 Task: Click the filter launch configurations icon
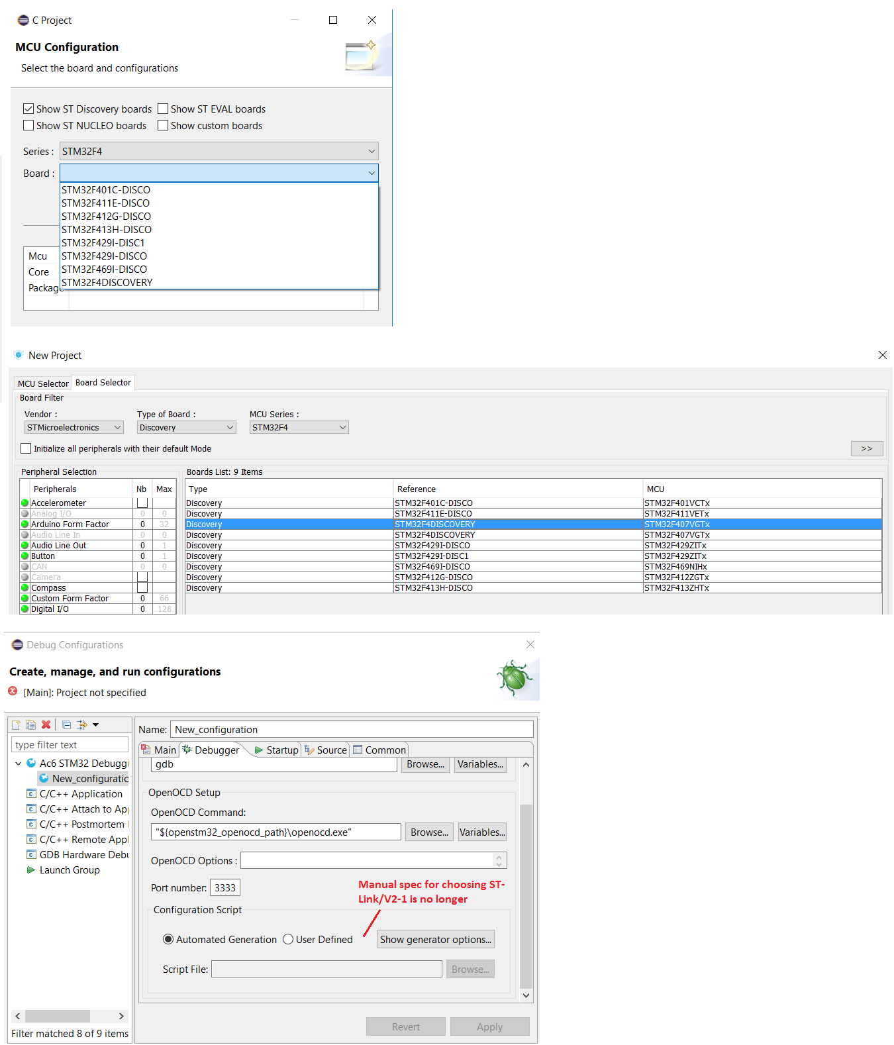pos(82,724)
